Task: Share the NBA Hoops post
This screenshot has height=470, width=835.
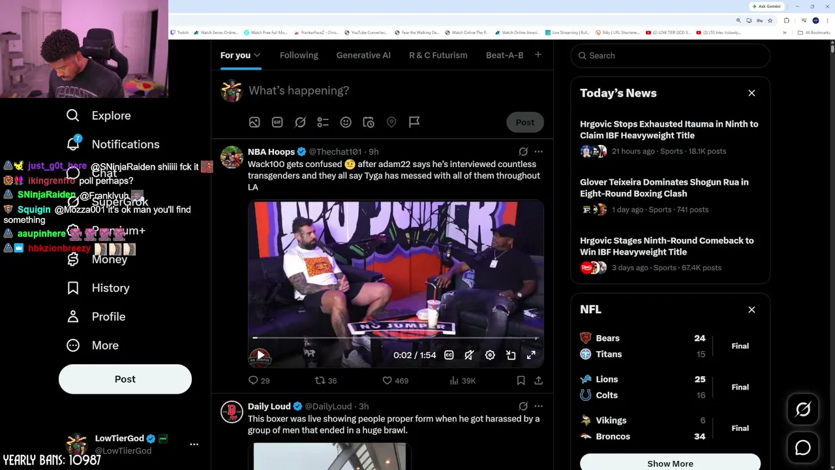Action: (538, 381)
